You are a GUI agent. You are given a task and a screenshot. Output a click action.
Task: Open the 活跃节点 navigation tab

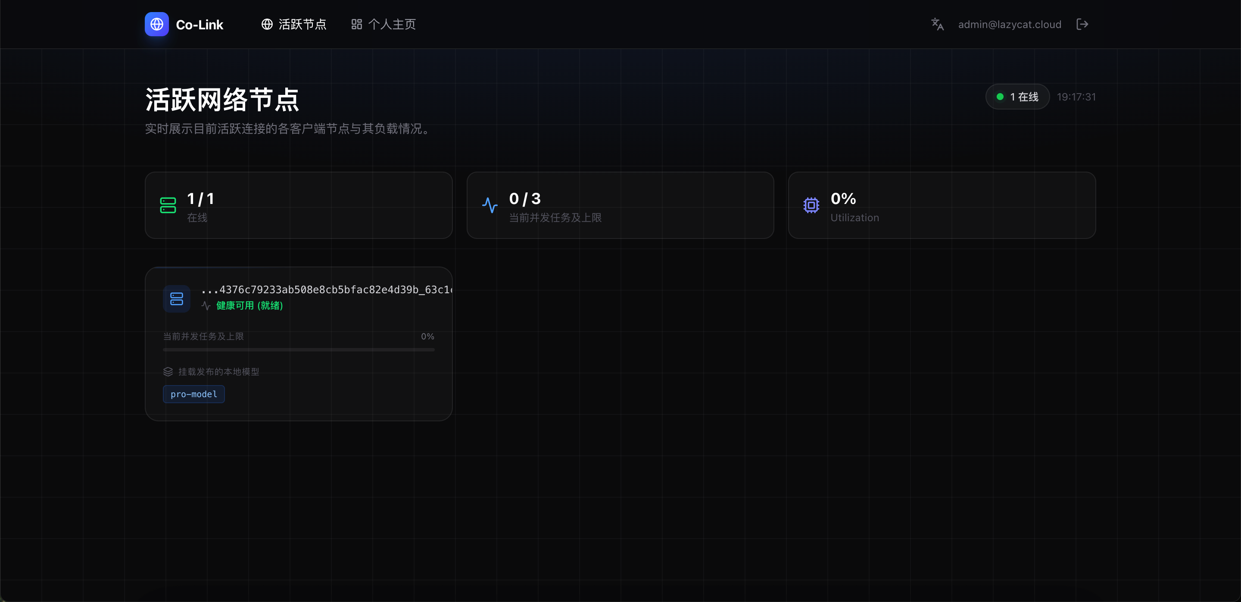click(x=293, y=24)
